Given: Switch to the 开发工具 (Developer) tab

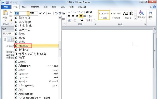Looking at the screenshot, I should point(82,7).
